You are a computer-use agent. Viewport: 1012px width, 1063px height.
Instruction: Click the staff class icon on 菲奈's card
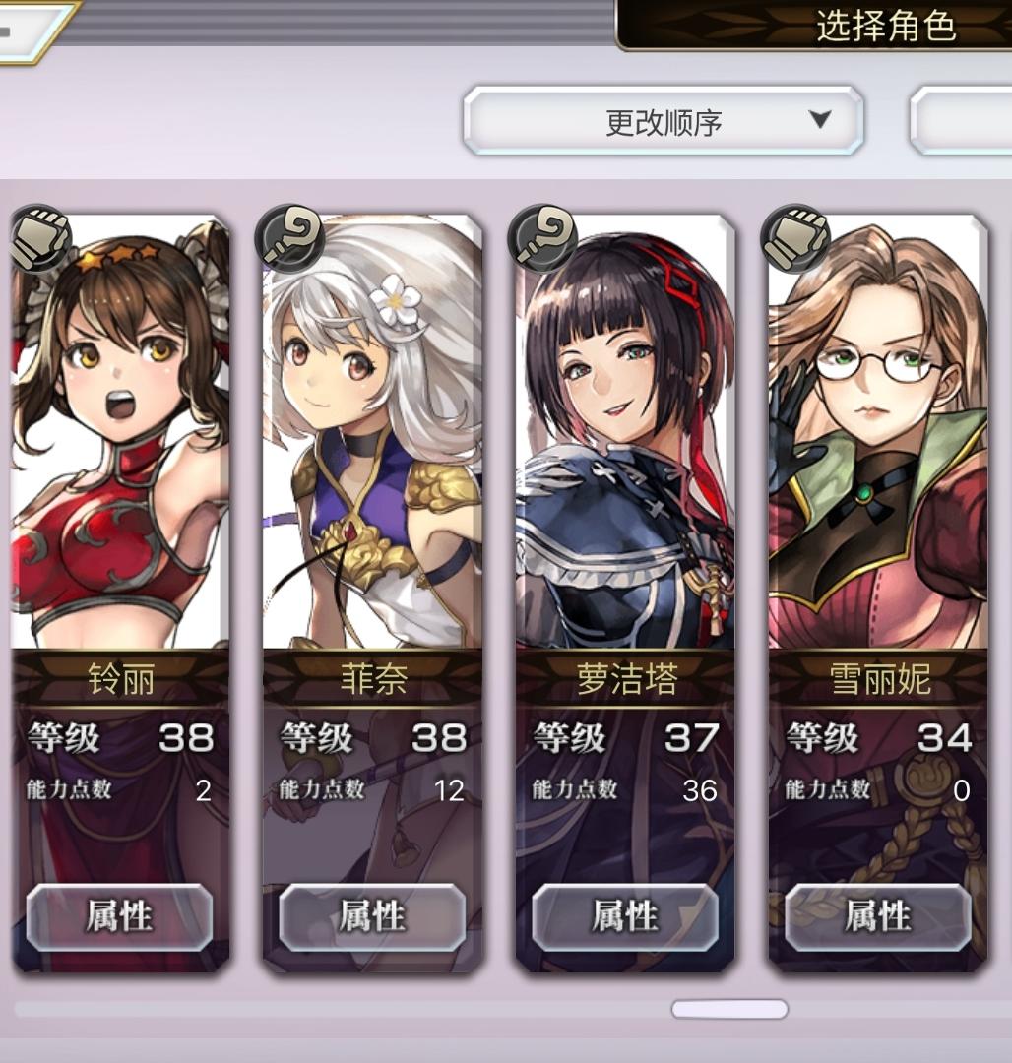pyautogui.click(x=289, y=236)
